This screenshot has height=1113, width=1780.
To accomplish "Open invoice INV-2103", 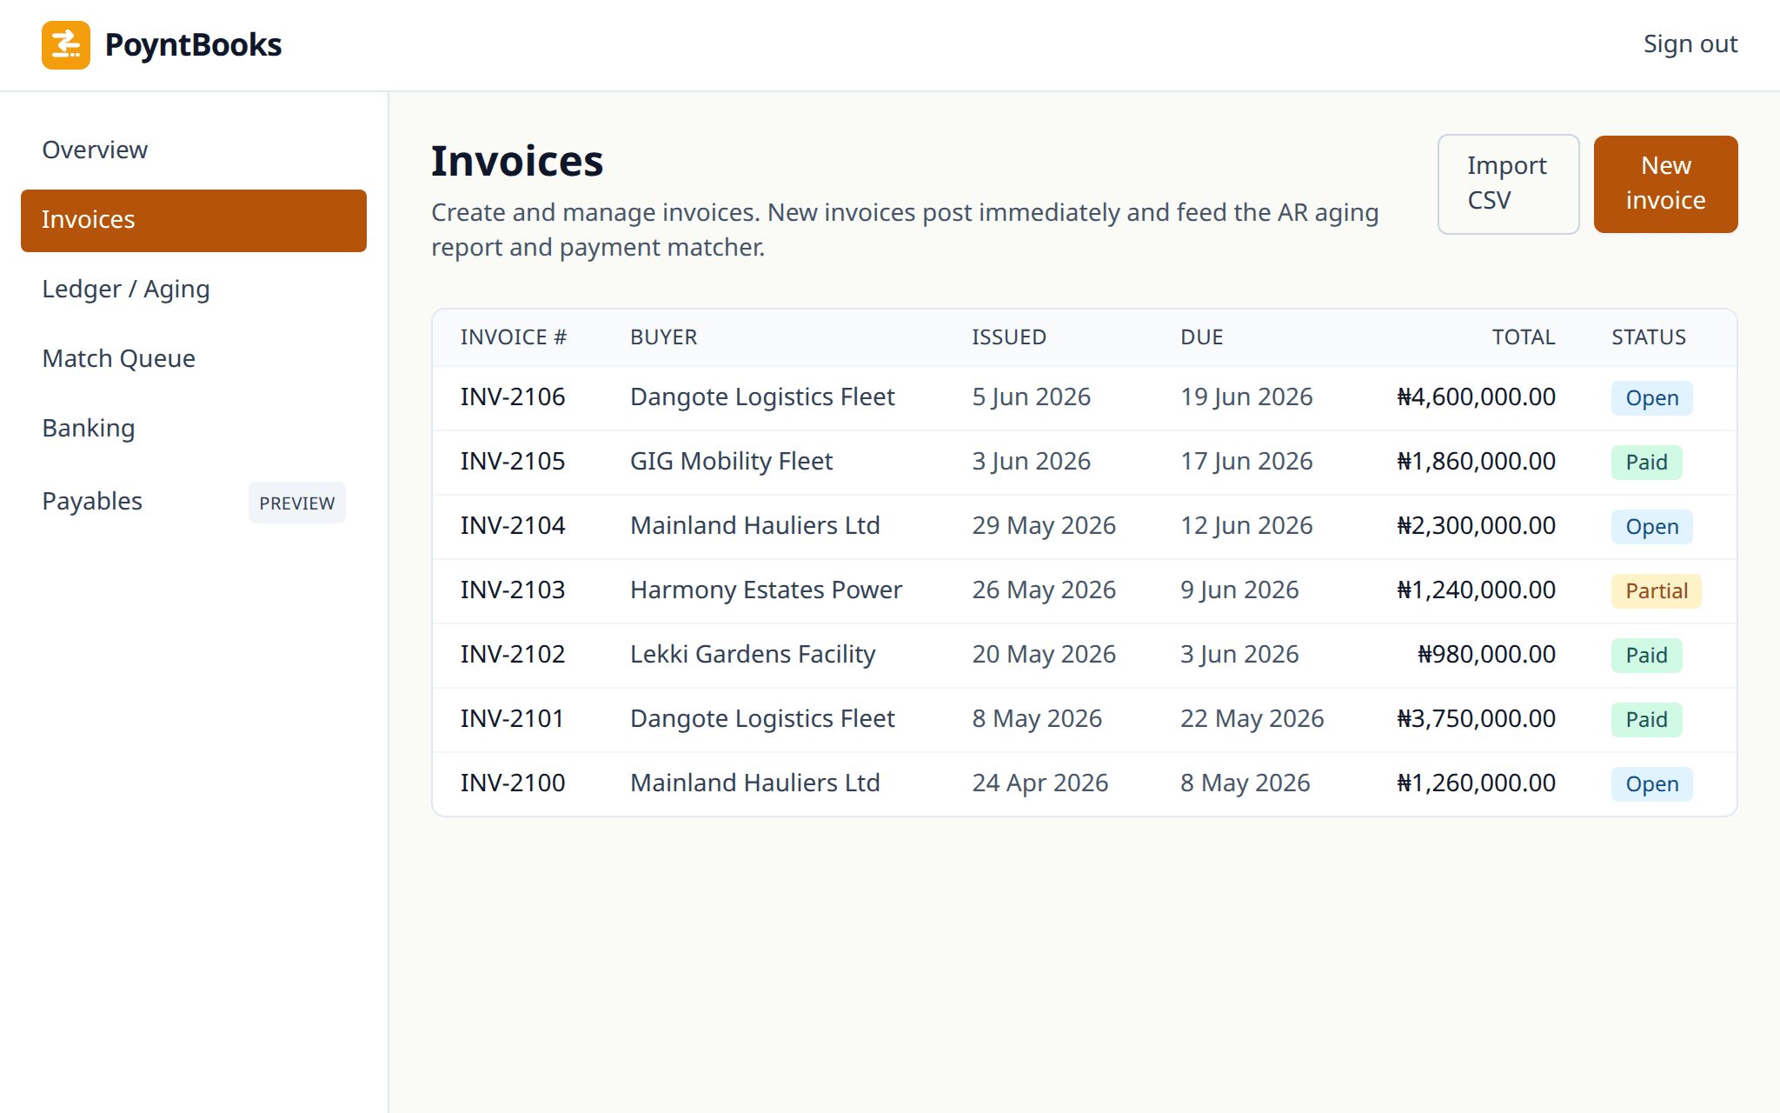I will click(x=513, y=590).
